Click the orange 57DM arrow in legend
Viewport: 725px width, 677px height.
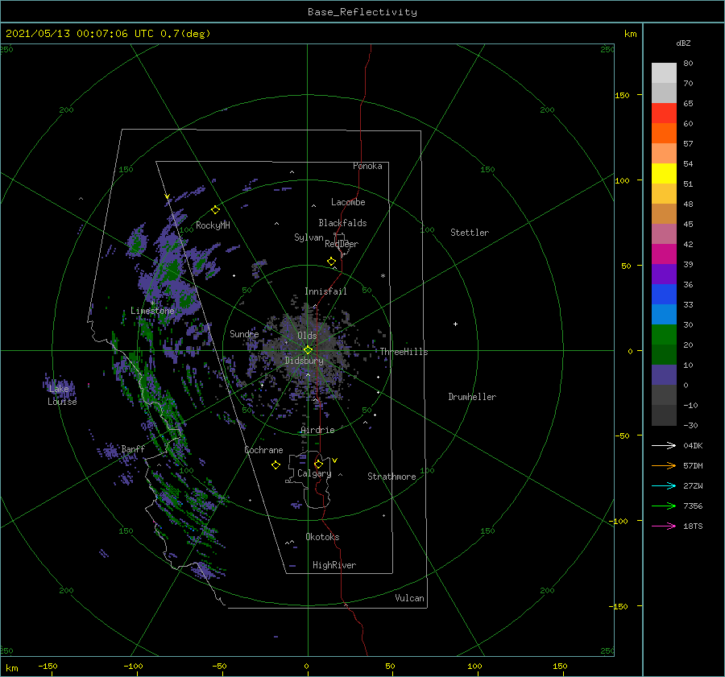click(x=664, y=466)
